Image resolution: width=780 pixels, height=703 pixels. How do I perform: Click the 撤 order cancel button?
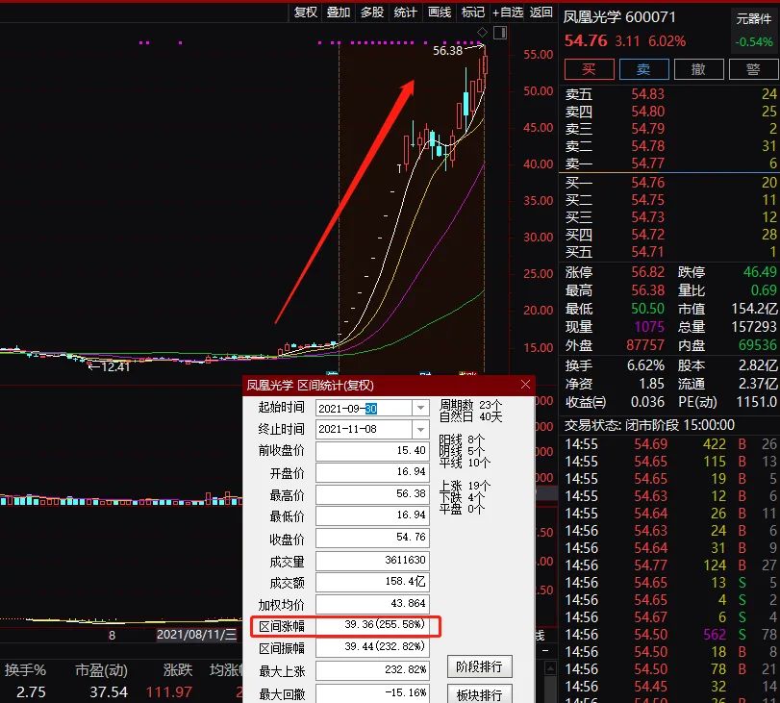(699, 68)
